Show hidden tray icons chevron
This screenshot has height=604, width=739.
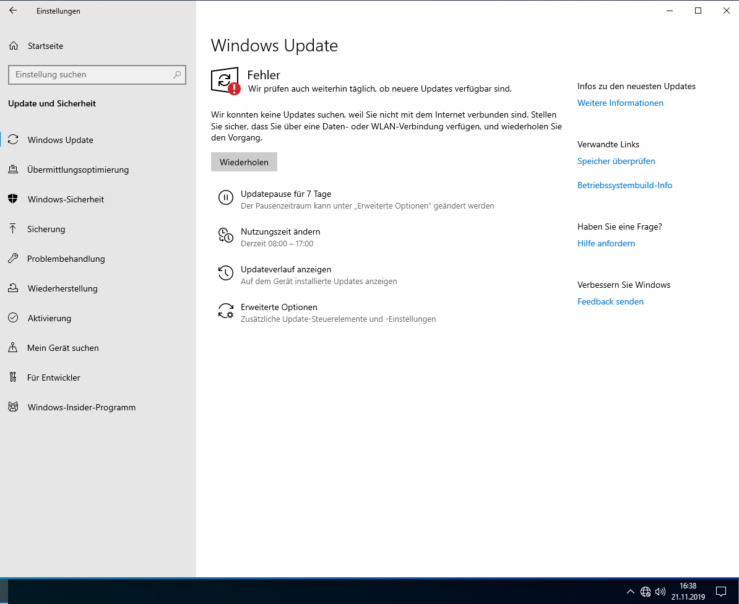[x=630, y=591]
